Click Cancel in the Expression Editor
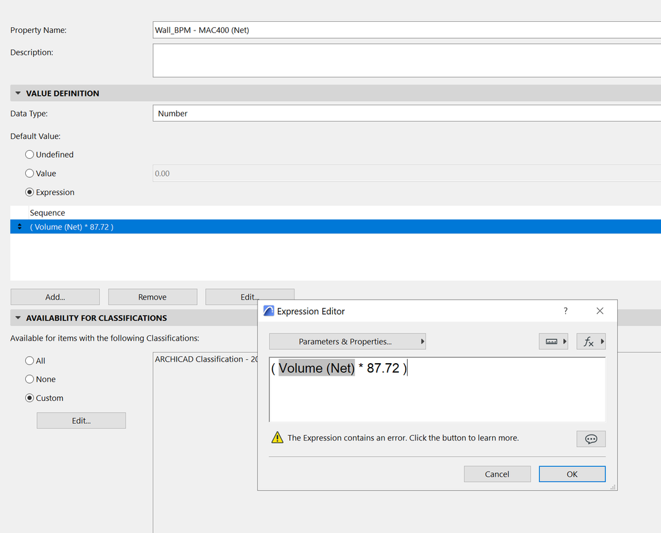Screen dimensions: 661x533 [x=497, y=474]
